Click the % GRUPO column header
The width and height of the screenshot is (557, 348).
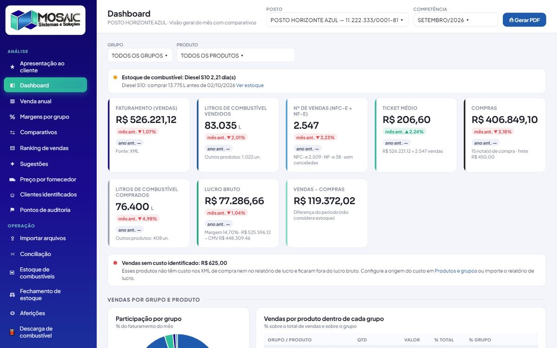tap(480, 340)
